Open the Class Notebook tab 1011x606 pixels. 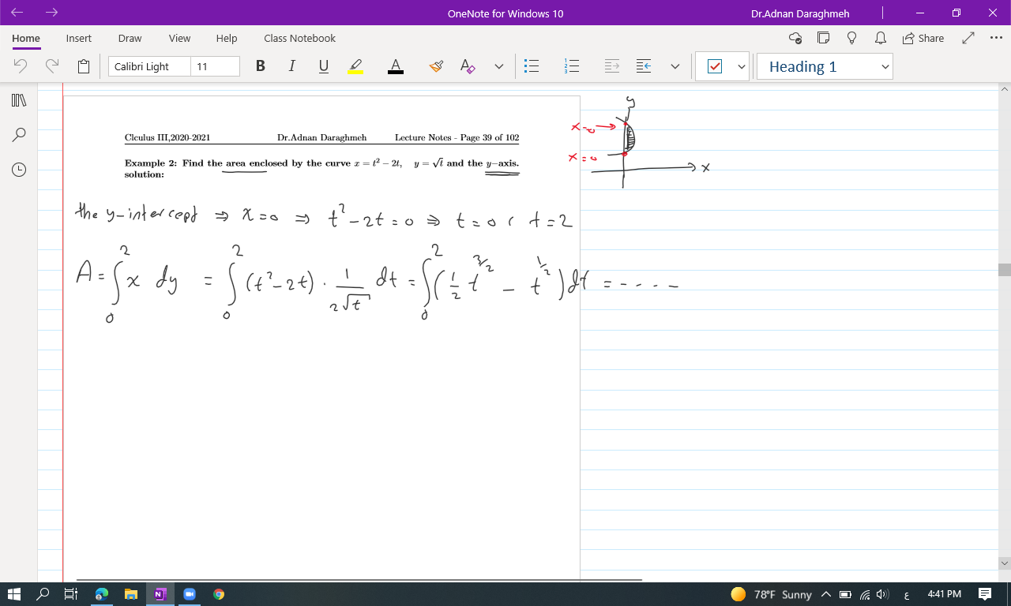(x=299, y=38)
